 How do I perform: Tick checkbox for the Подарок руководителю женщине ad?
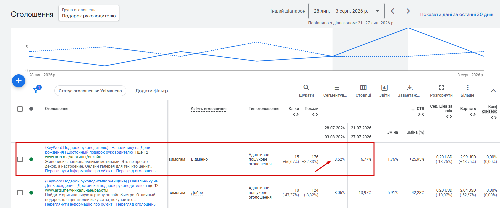[x=20, y=193]
